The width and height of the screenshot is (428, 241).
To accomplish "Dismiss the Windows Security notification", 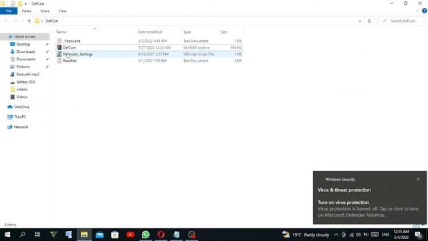I will click(418, 179).
